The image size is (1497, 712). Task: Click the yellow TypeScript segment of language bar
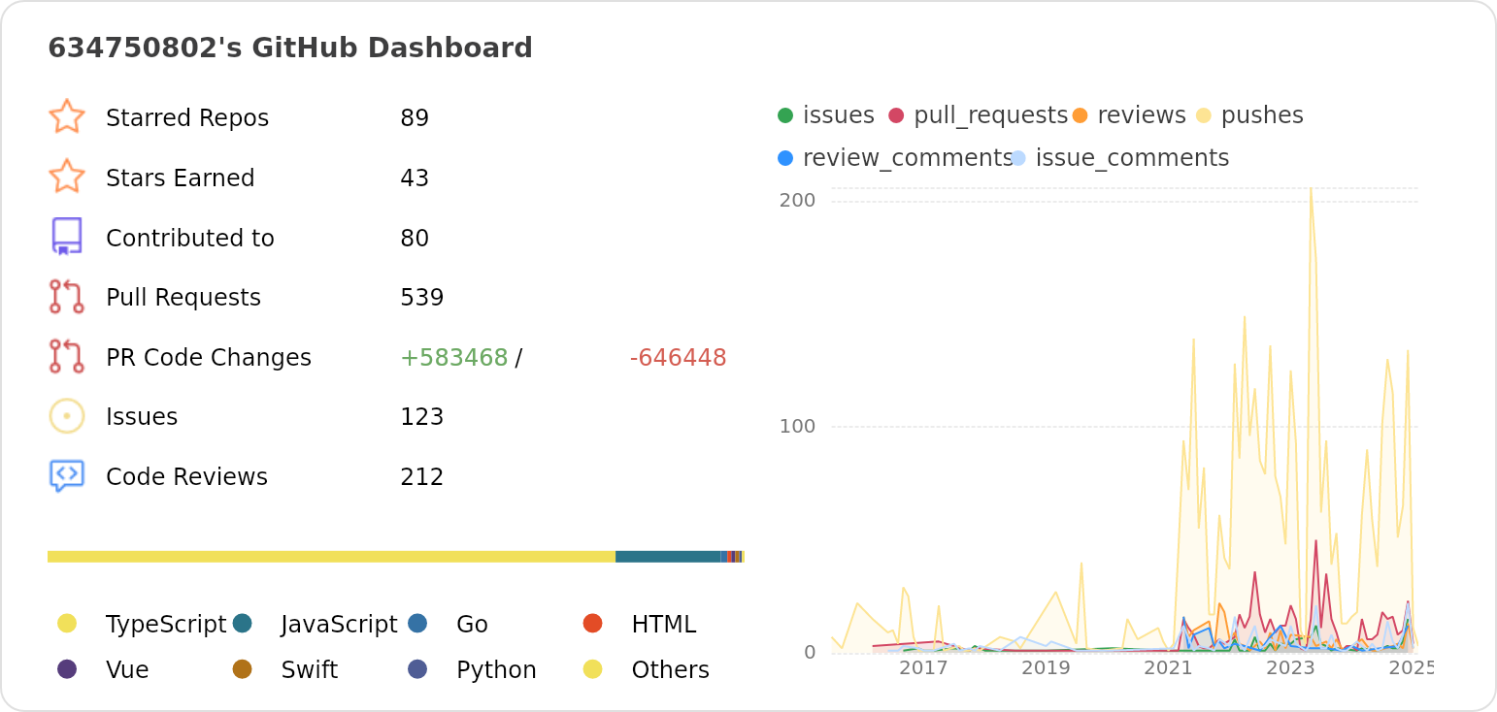[x=331, y=557]
